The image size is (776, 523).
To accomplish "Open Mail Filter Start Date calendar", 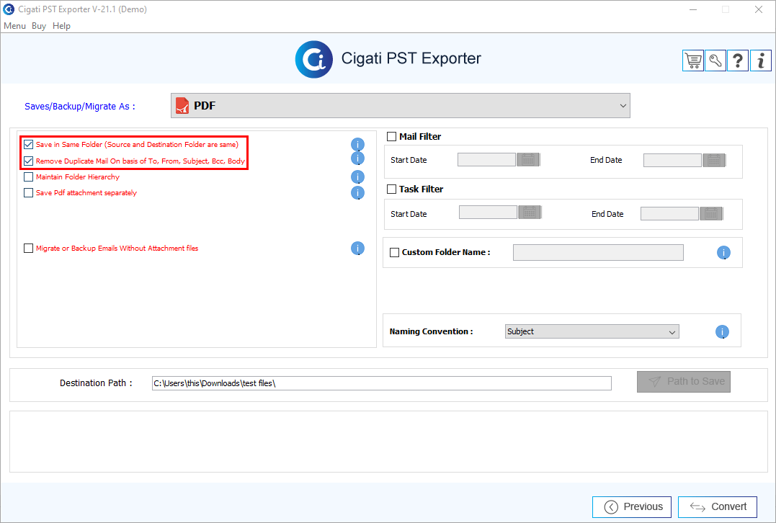I will 528,160.
